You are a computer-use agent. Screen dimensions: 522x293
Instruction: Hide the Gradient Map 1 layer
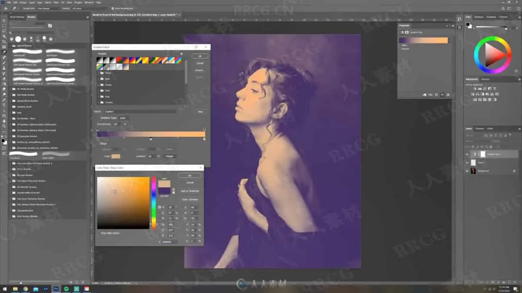[467, 154]
